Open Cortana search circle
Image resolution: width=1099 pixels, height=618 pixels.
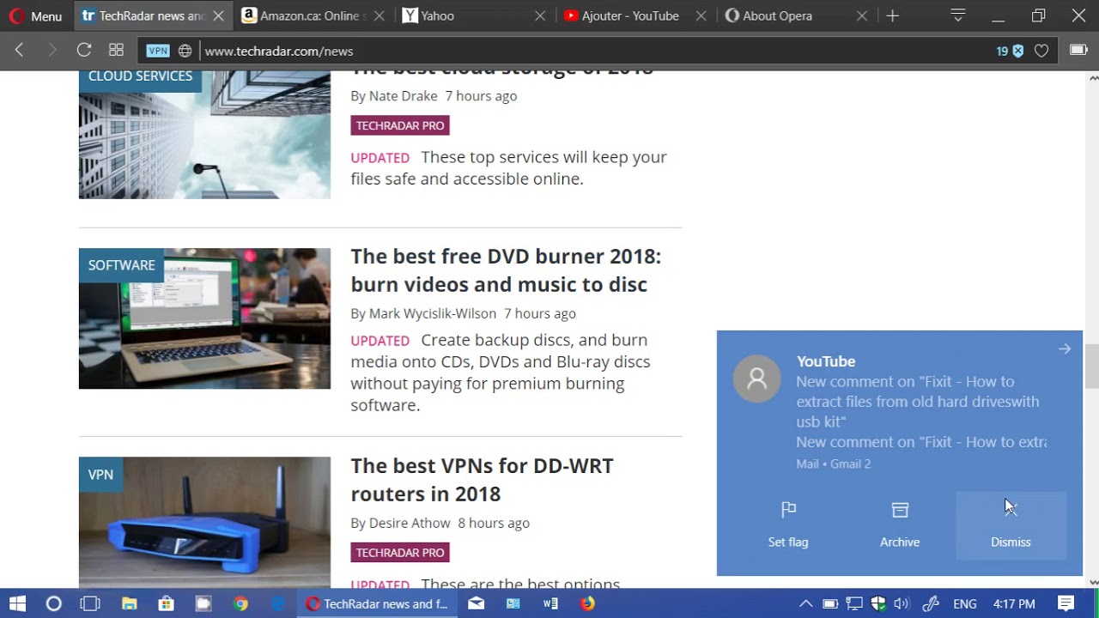[53, 603]
